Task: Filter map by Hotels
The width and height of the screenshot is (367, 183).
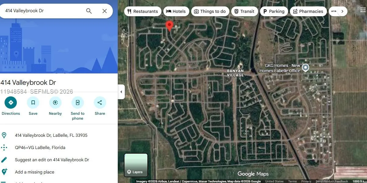Action: pyautogui.click(x=176, y=11)
